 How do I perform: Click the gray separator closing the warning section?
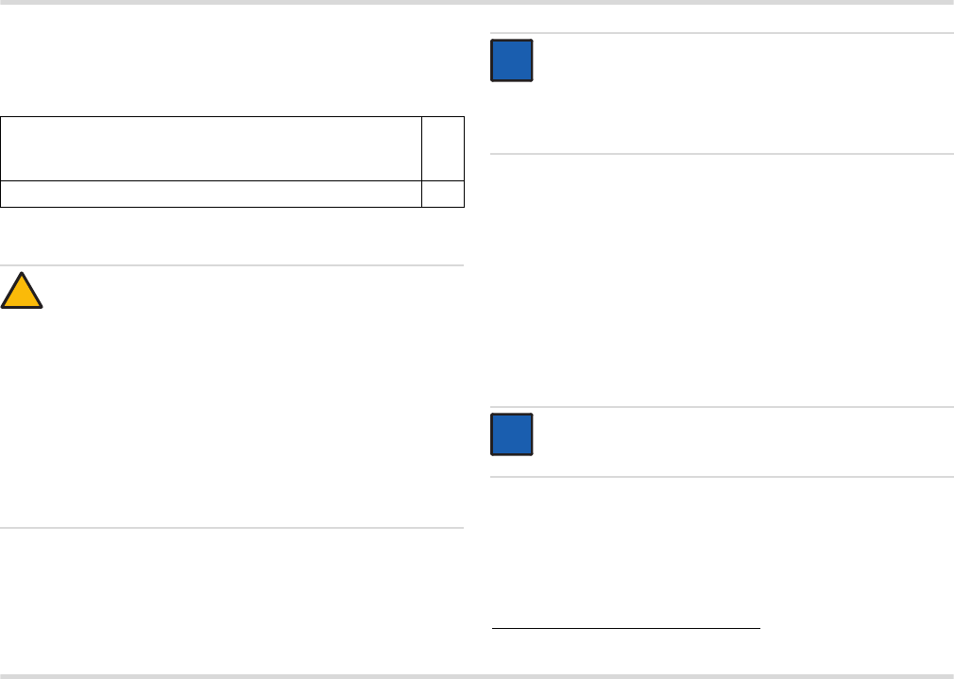pyautogui.click(x=231, y=528)
